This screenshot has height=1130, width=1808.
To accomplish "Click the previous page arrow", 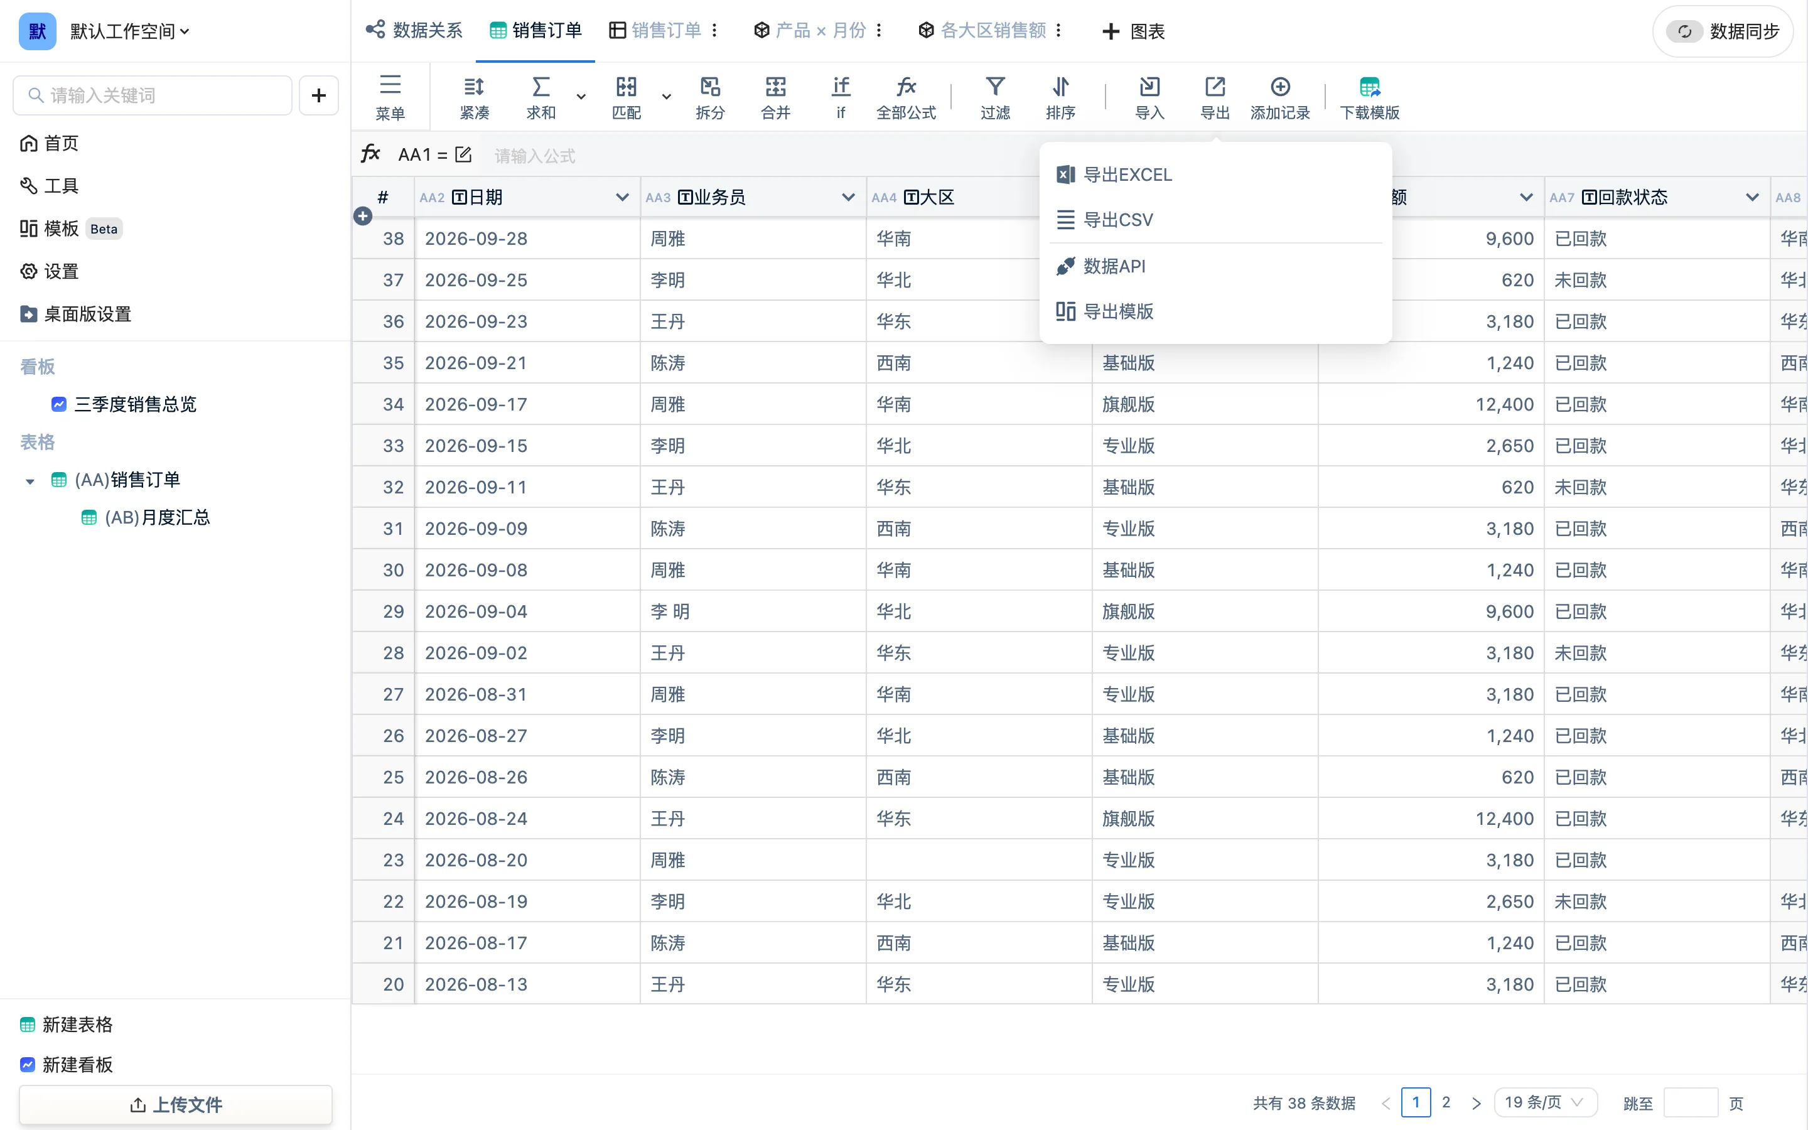I will (x=1386, y=1103).
